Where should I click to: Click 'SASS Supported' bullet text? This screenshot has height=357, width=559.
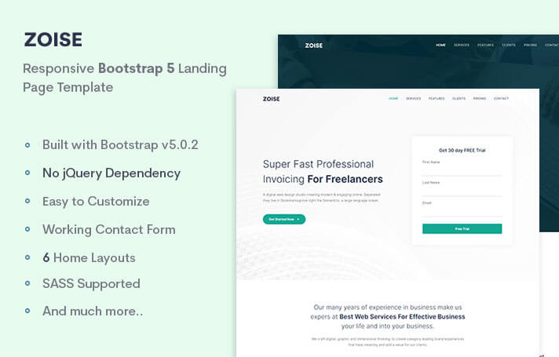[91, 284]
